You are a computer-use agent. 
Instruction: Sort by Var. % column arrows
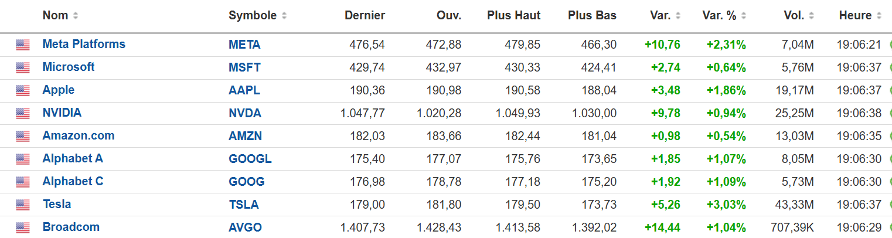pos(744,16)
